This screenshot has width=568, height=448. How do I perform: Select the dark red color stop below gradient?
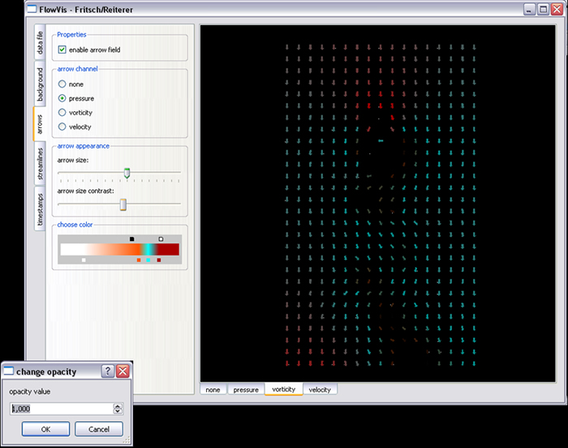click(x=159, y=260)
